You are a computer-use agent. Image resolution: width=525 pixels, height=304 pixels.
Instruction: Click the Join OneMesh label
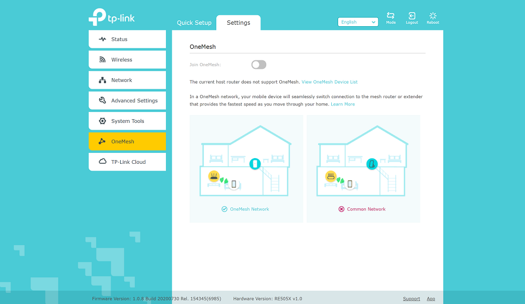[205, 65]
